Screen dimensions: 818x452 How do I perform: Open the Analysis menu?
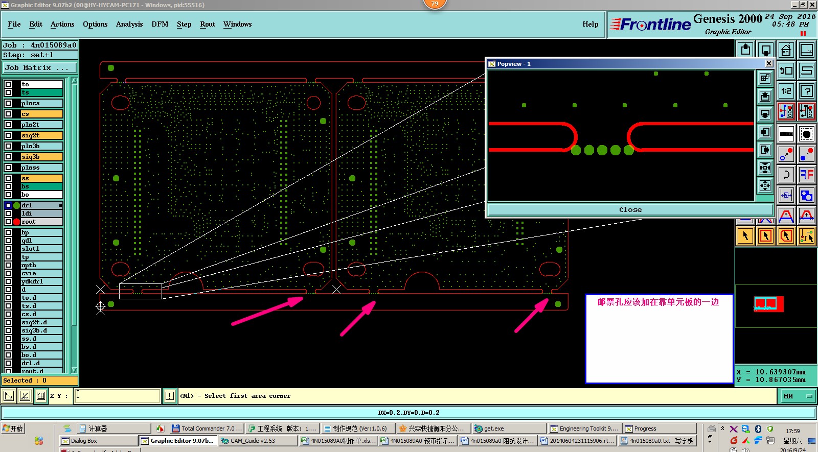click(x=129, y=24)
